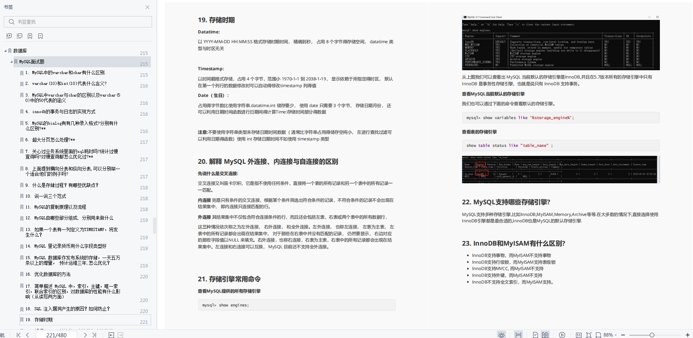Open bookmark 15 MySQL数据库作发布系统的存储
Viewport: 693px width, 338px height.
(73, 260)
